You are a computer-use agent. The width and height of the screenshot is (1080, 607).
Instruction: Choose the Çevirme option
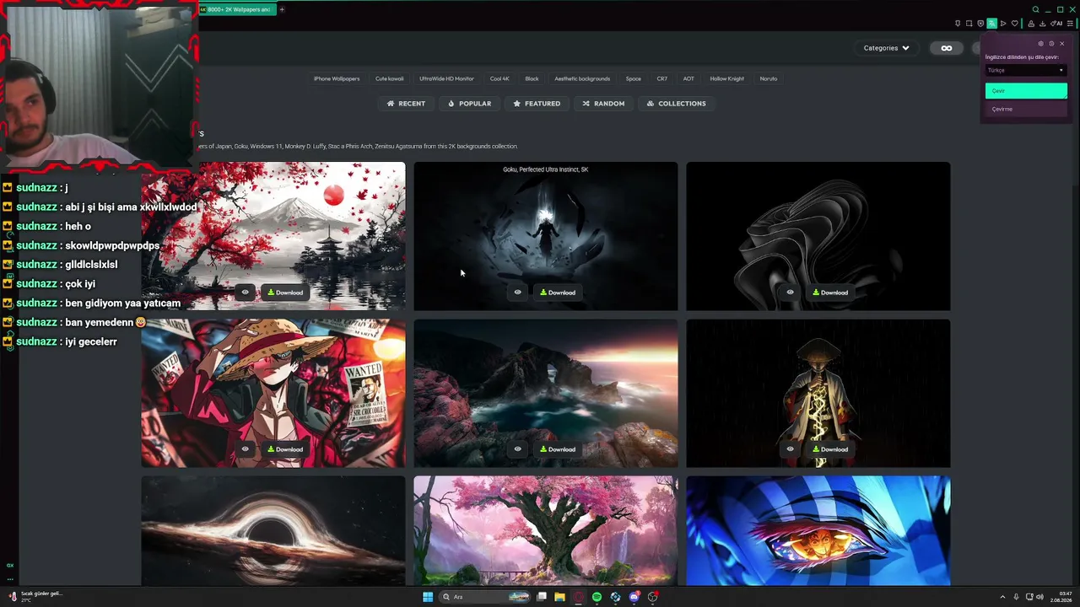pos(1026,109)
